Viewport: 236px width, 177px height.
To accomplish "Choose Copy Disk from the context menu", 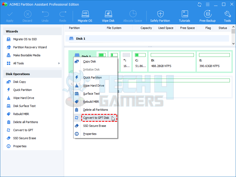I will tap(95, 61).
